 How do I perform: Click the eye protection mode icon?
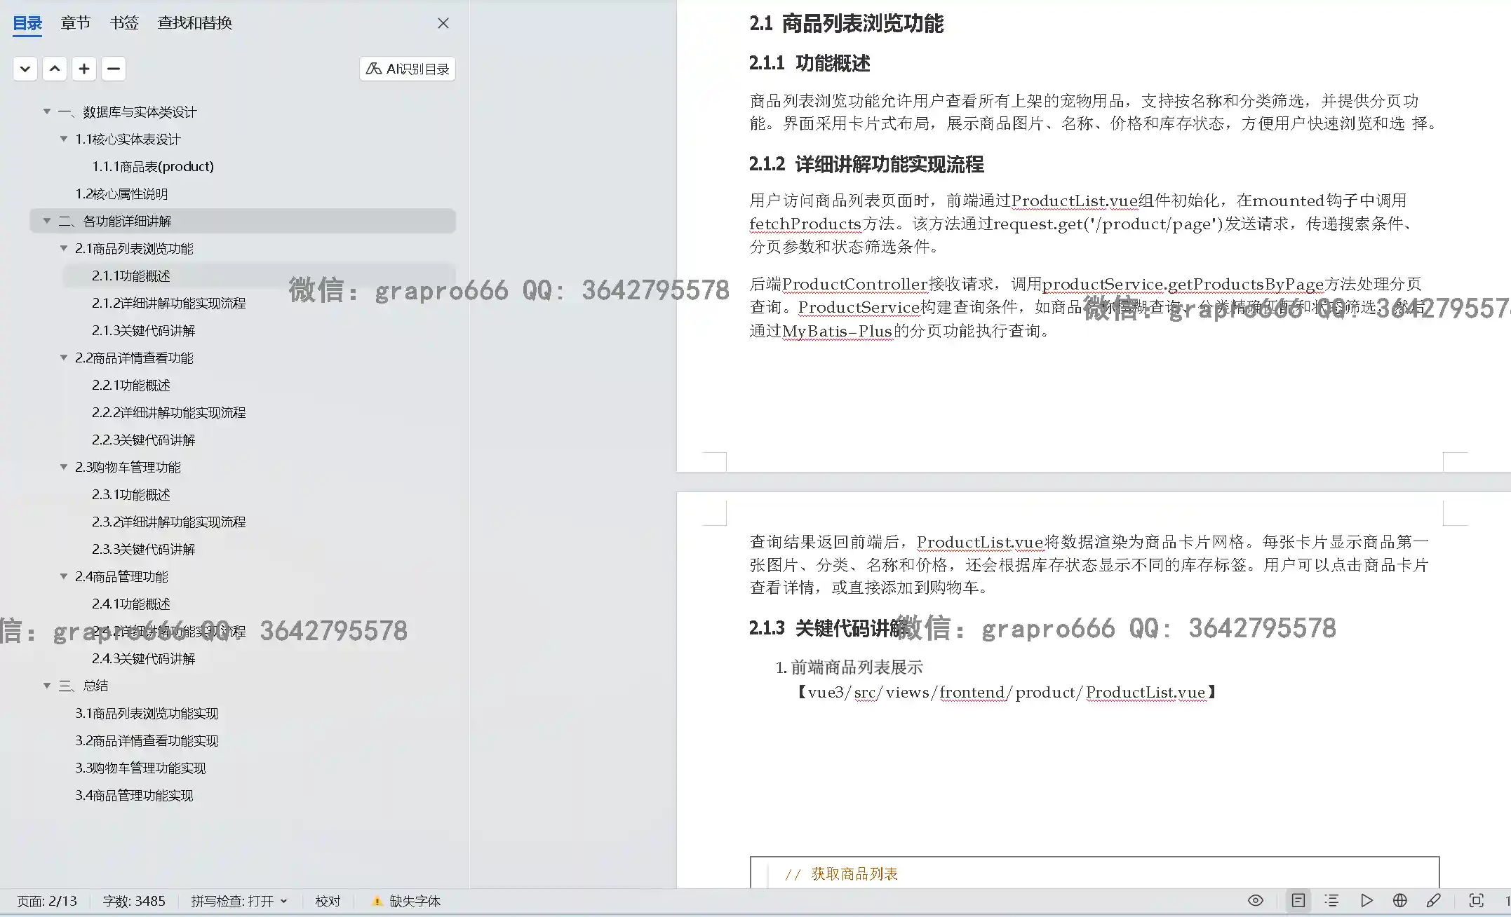tap(1255, 901)
